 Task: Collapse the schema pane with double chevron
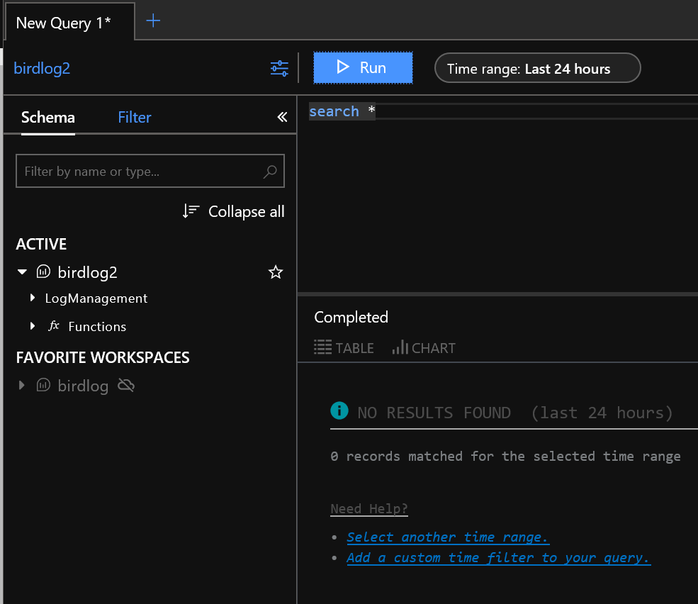pyautogui.click(x=282, y=117)
